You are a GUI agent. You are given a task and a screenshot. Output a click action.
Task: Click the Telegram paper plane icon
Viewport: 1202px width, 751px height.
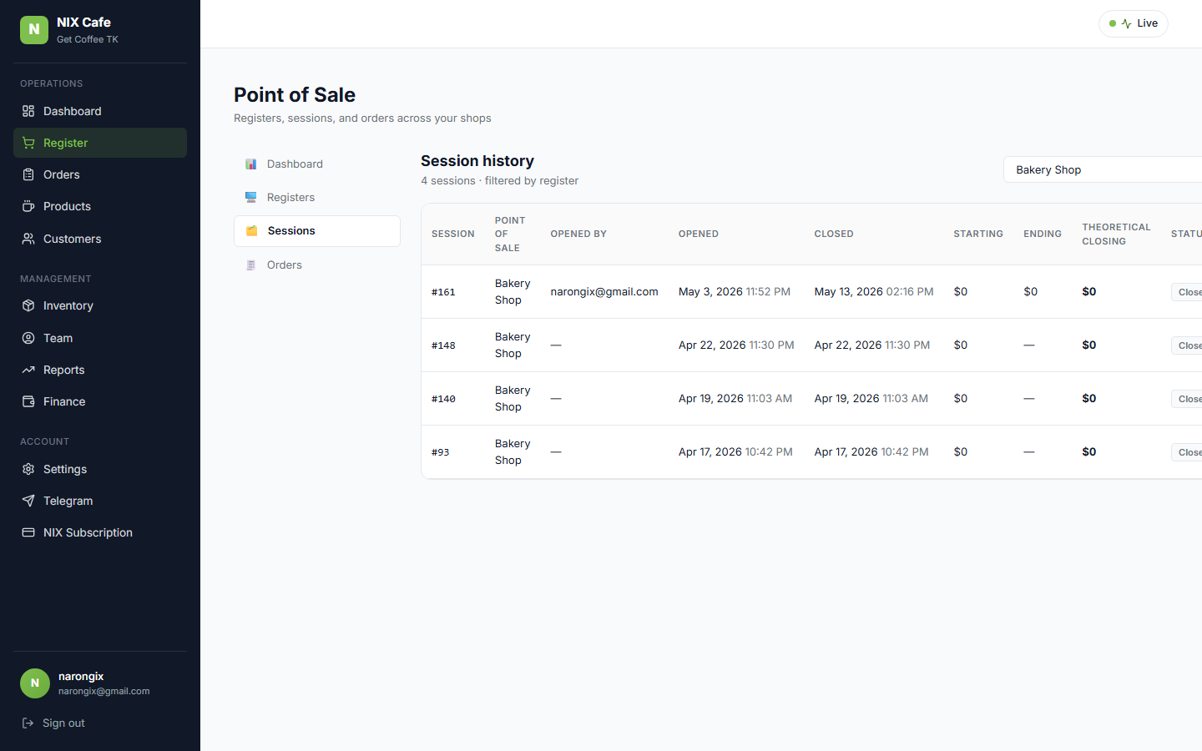28,501
